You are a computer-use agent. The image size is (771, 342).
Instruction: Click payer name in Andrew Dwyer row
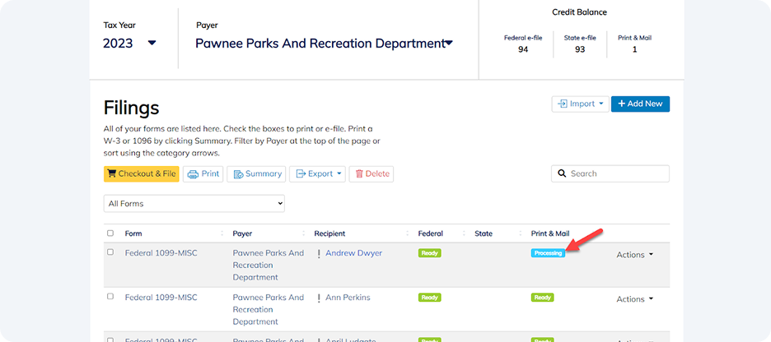(269, 265)
